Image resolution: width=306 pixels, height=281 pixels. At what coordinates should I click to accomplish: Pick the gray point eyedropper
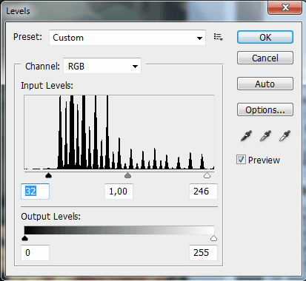pyautogui.click(x=265, y=136)
